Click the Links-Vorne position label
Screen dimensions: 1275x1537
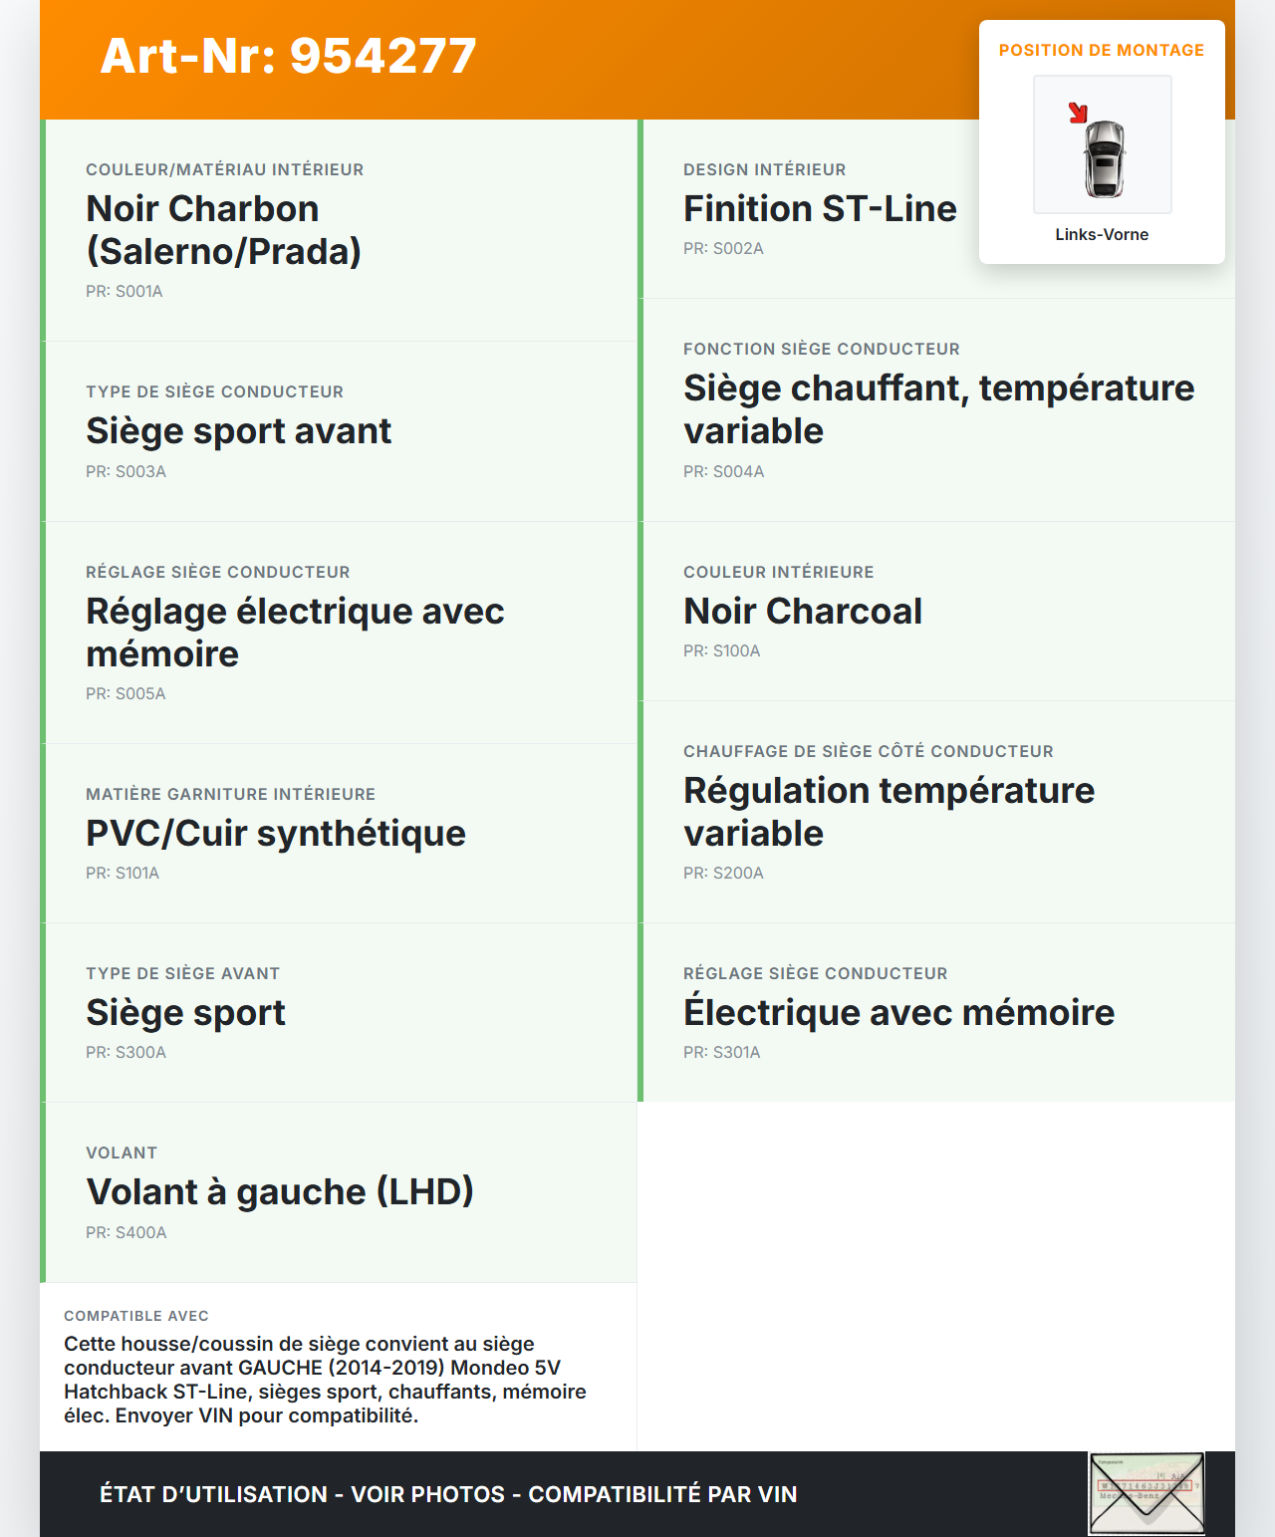1102,235
